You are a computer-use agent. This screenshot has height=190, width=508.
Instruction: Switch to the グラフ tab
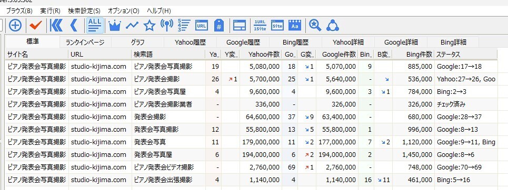coord(138,42)
